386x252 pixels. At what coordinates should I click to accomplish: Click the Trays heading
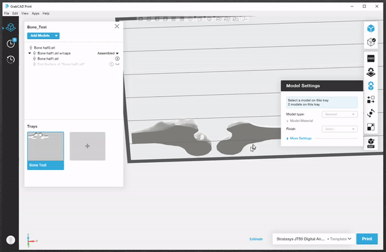pos(32,126)
